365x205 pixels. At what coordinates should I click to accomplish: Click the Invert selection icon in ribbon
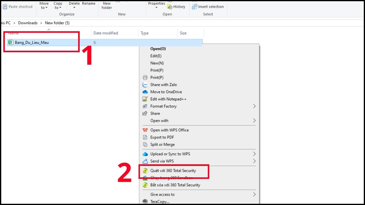(194, 7)
